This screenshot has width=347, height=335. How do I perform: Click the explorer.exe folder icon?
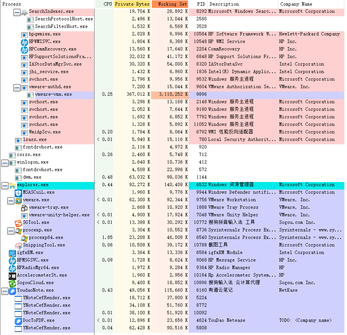click(x=12, y=185)
